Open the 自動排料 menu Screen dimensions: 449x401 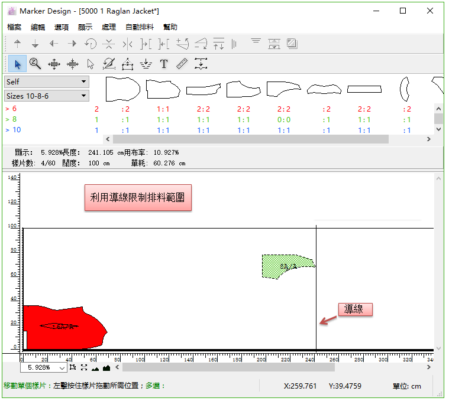140,27
